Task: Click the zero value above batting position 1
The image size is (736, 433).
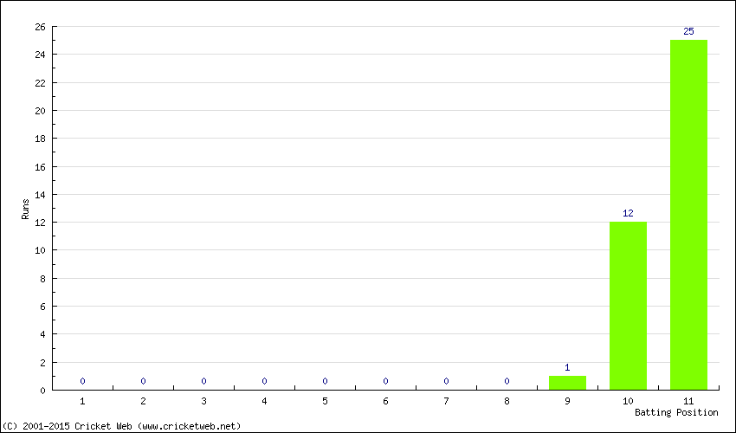Action: tap(82, 381)
